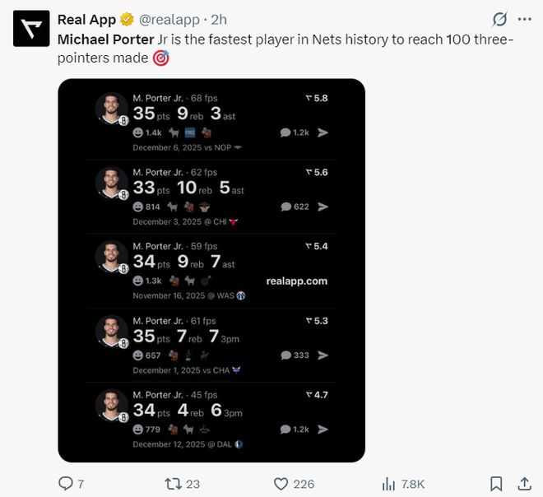This screenshot has height=497, width=543.
Task: Click the gold verified badge
Action: coord(128,19)
